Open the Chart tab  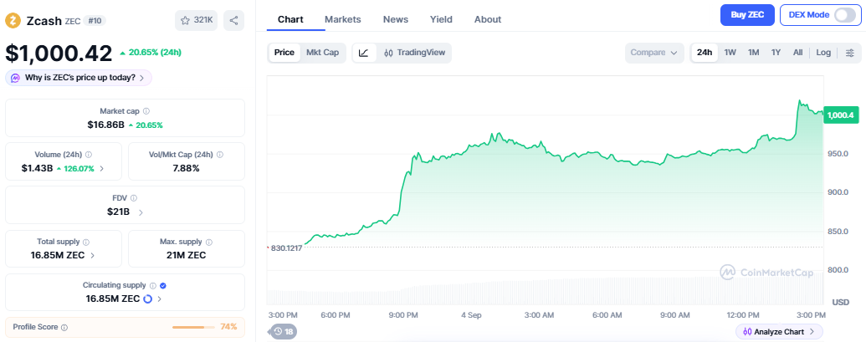(x=290, y=19)
